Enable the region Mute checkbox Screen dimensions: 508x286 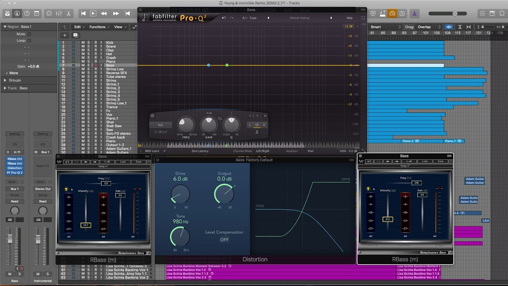(x=29, y=34)
